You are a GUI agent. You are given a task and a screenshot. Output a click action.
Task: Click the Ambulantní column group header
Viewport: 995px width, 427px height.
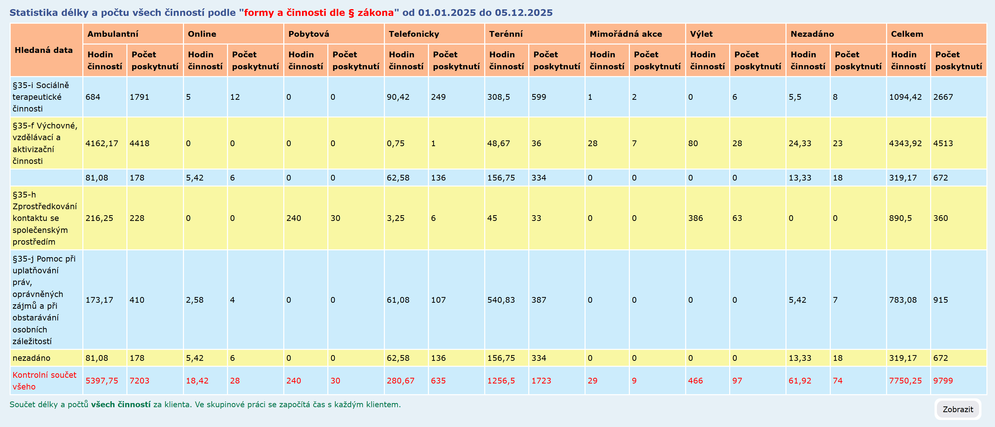point(113,34)
